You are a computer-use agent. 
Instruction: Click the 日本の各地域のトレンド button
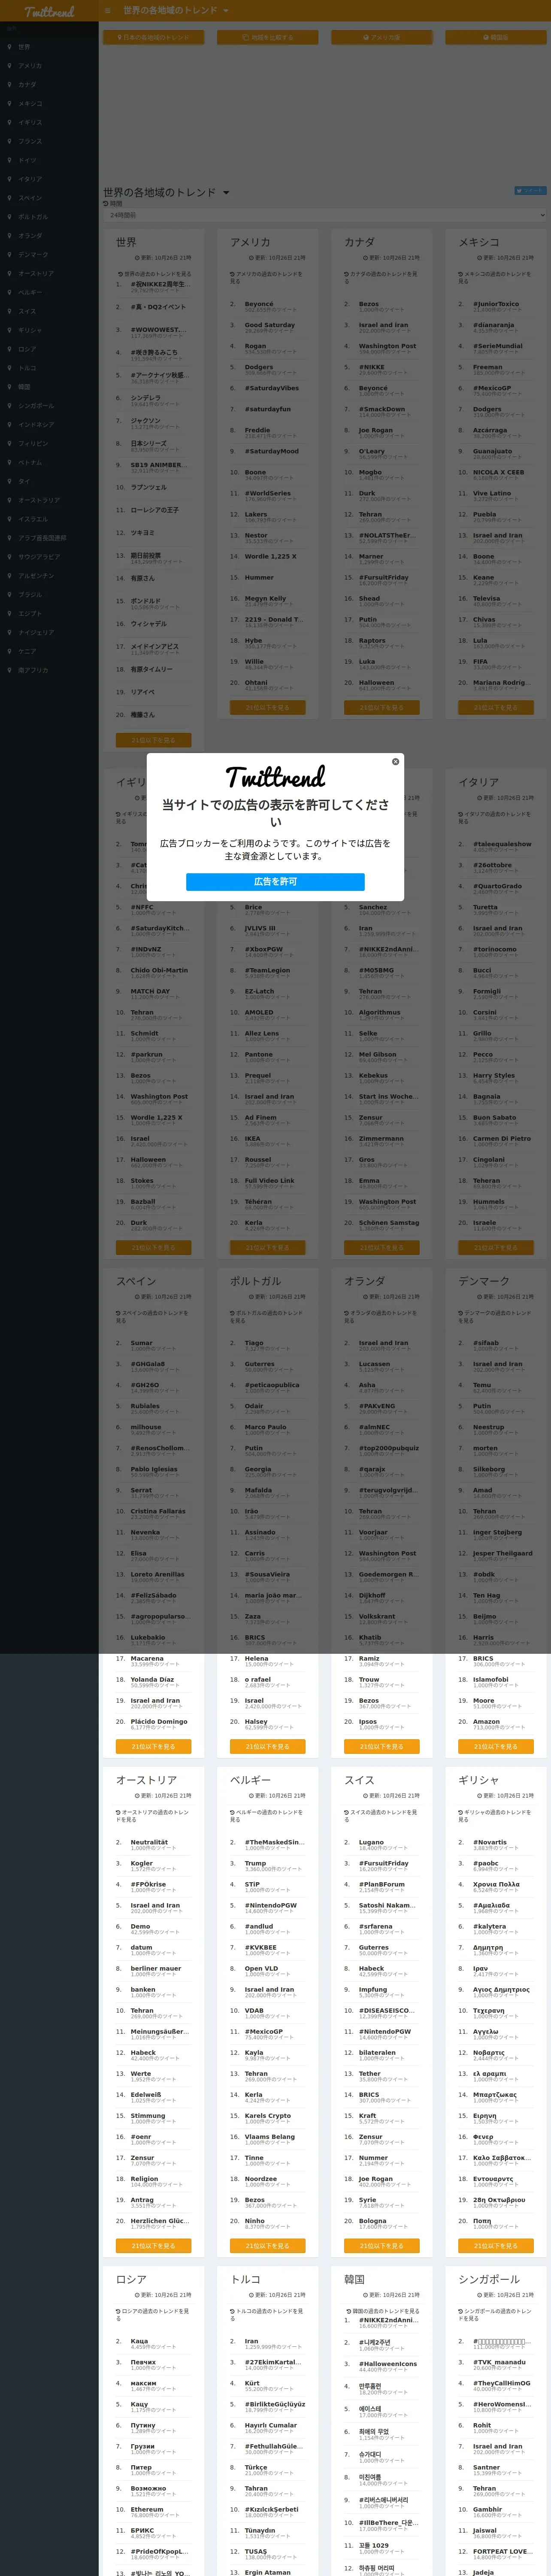pos(154,37)
